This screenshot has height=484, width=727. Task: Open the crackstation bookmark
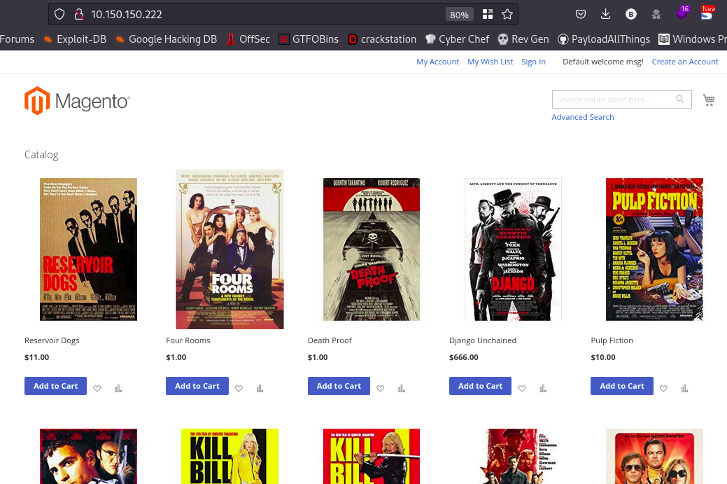point(382,39)
